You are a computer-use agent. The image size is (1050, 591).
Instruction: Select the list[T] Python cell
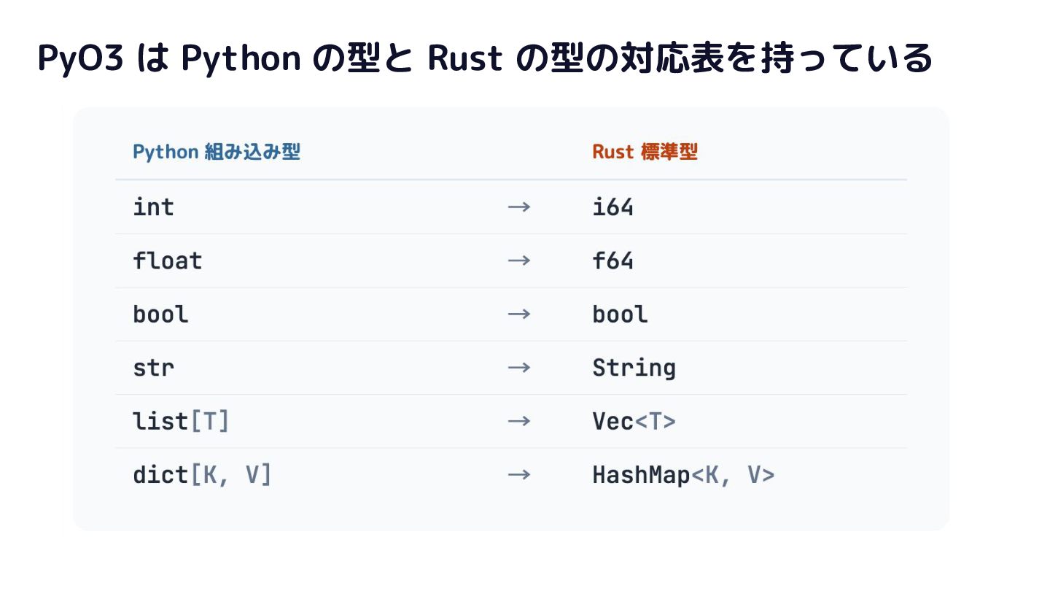coord(181,421)
